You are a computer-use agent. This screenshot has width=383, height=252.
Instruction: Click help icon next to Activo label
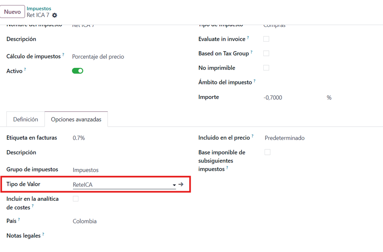[x=25, y=69]
